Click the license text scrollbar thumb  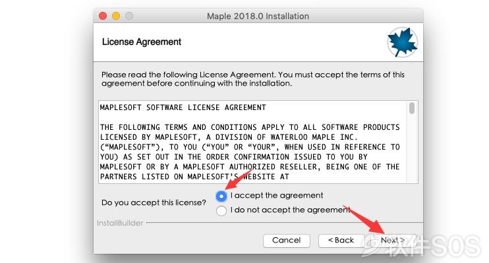point(412,108)
